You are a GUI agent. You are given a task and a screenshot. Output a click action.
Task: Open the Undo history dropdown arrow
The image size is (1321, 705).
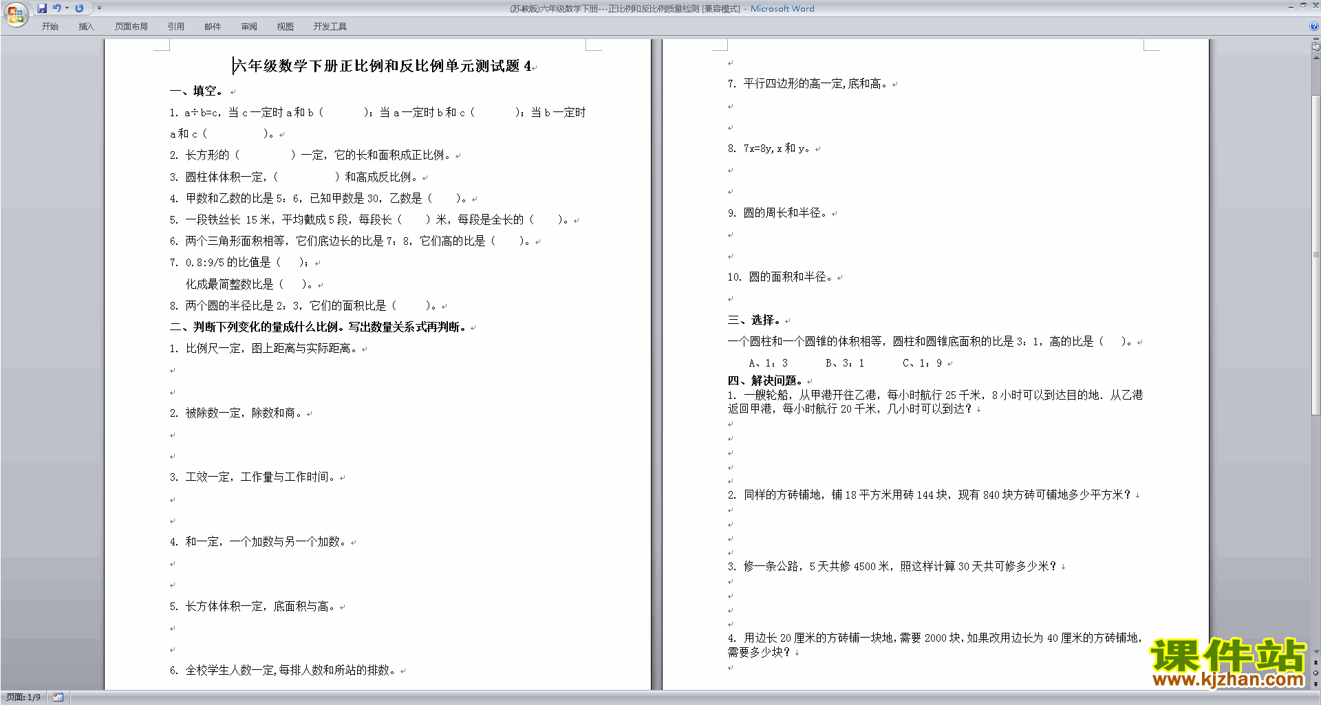click(67, 8)
